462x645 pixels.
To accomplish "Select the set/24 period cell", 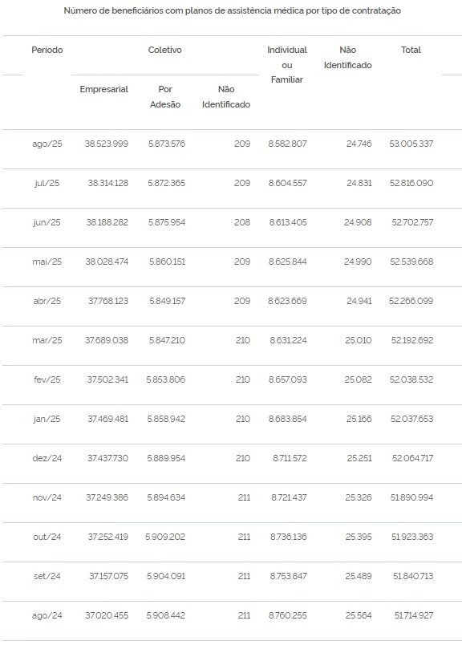I will [47, 576].
